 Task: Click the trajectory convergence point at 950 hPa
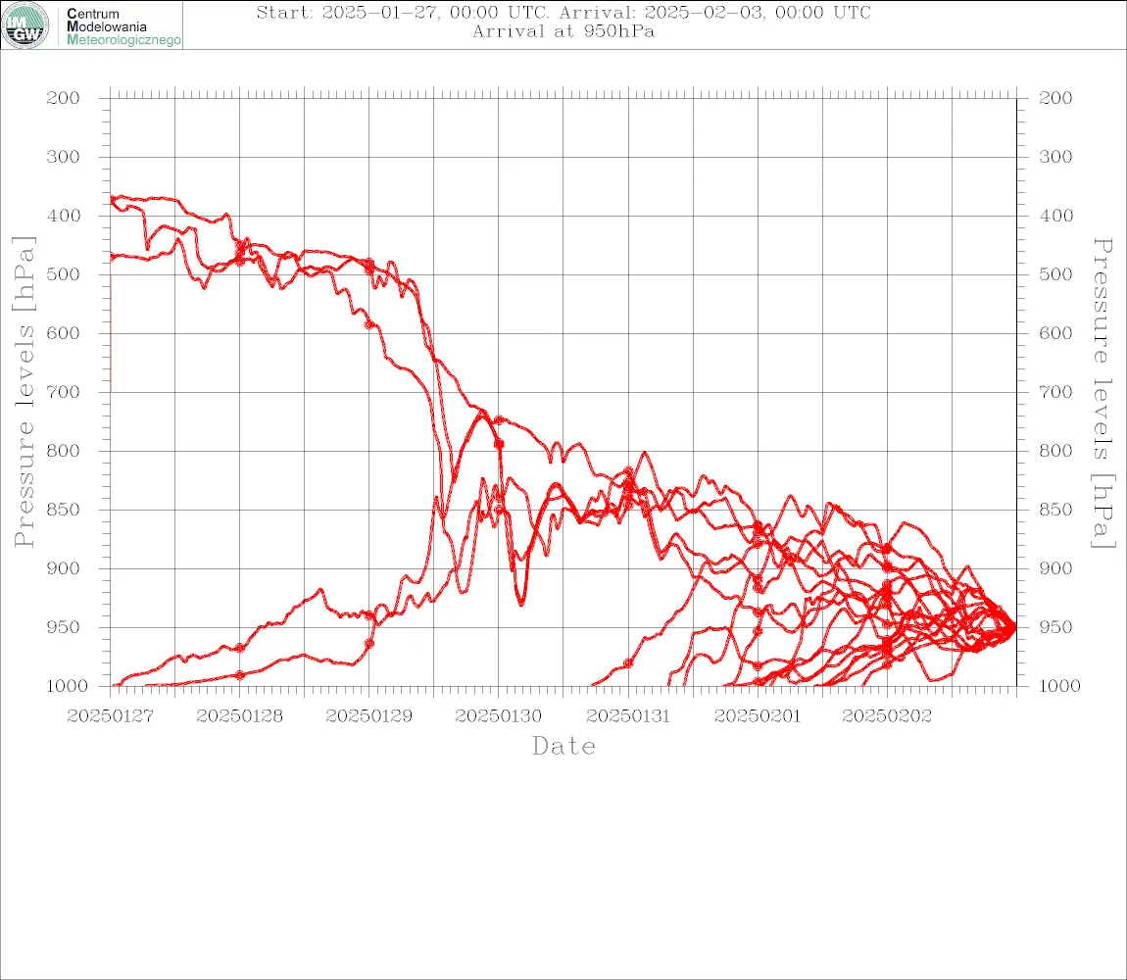click(1014, 627)
